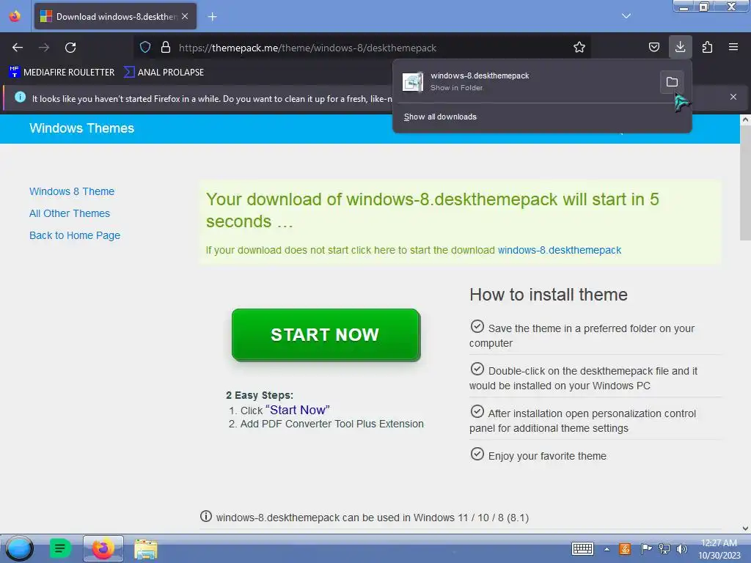
Task: Dismiss the Firefox refresh notification bar
Action: [733, 97]
